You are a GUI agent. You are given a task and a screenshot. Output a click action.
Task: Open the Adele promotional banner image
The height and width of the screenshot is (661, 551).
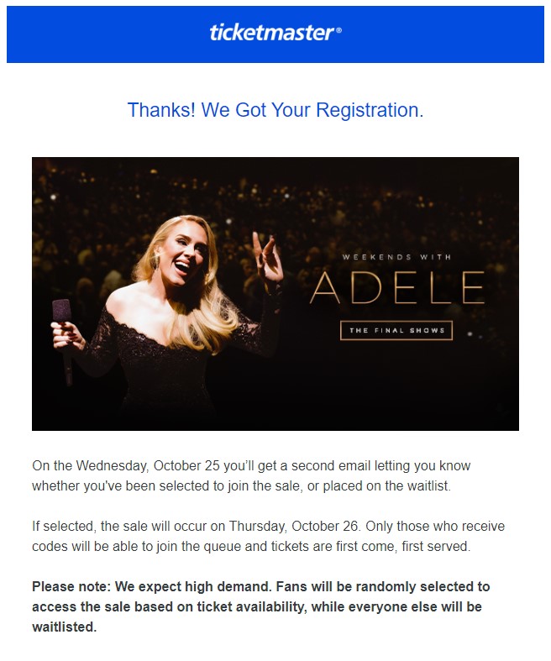click(x=275, y=294)
